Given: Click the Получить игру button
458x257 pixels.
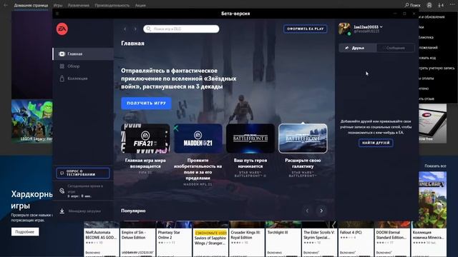Looking at the screenshot, I should 146,103.
